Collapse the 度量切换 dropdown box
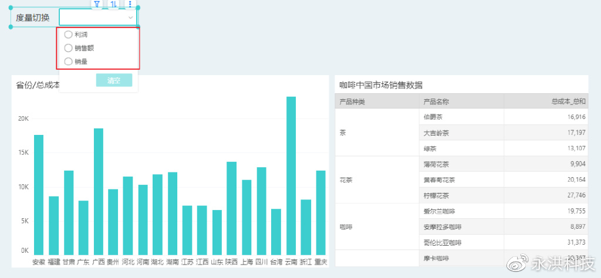The height and width of the screenshot is (278, 601). click(x=98, y=17)
